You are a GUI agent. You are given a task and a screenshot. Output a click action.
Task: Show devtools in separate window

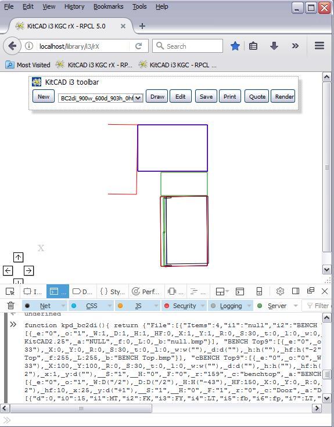[310, 291]
